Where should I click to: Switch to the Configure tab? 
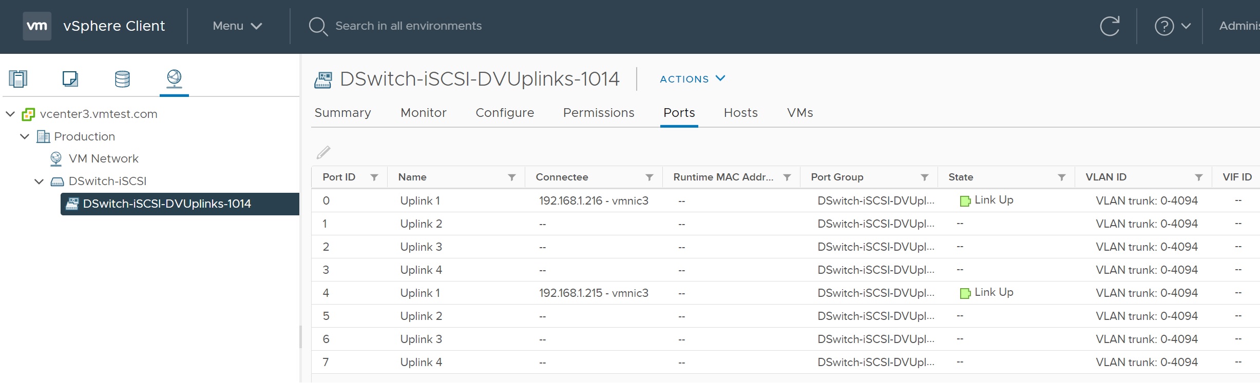(504, 113)
